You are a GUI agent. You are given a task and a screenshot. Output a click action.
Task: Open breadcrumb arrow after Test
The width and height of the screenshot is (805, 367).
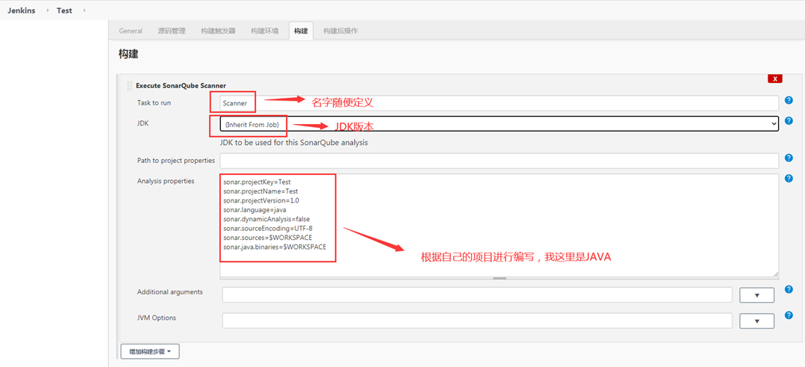[x=84, y=10]
